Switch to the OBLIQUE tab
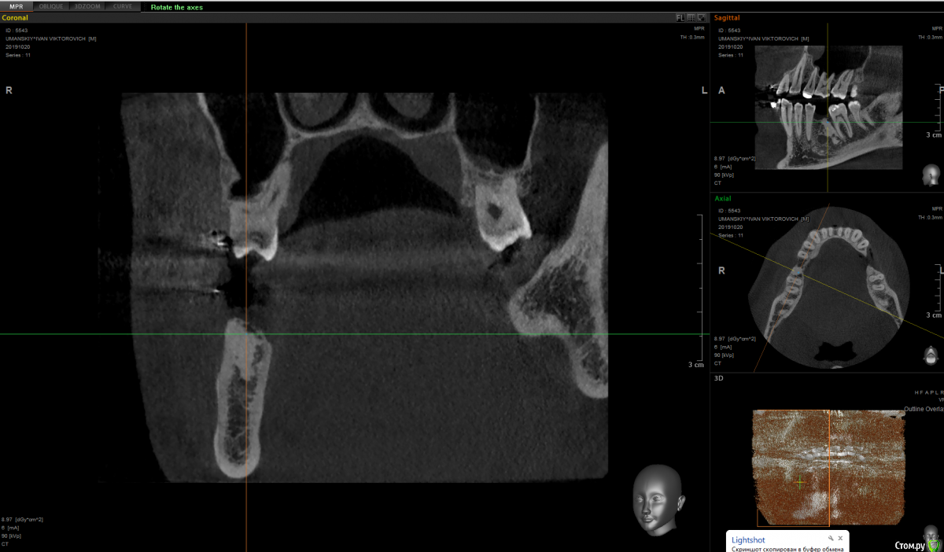This screenshot has height=552, width=944. [51, 6]
